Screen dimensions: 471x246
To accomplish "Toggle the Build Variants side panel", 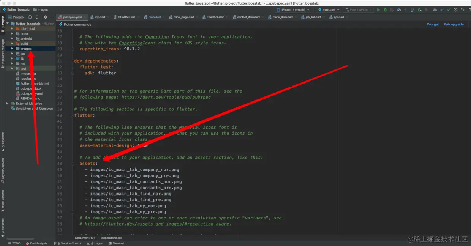I will pyautogui.click(x=3, y=201).
